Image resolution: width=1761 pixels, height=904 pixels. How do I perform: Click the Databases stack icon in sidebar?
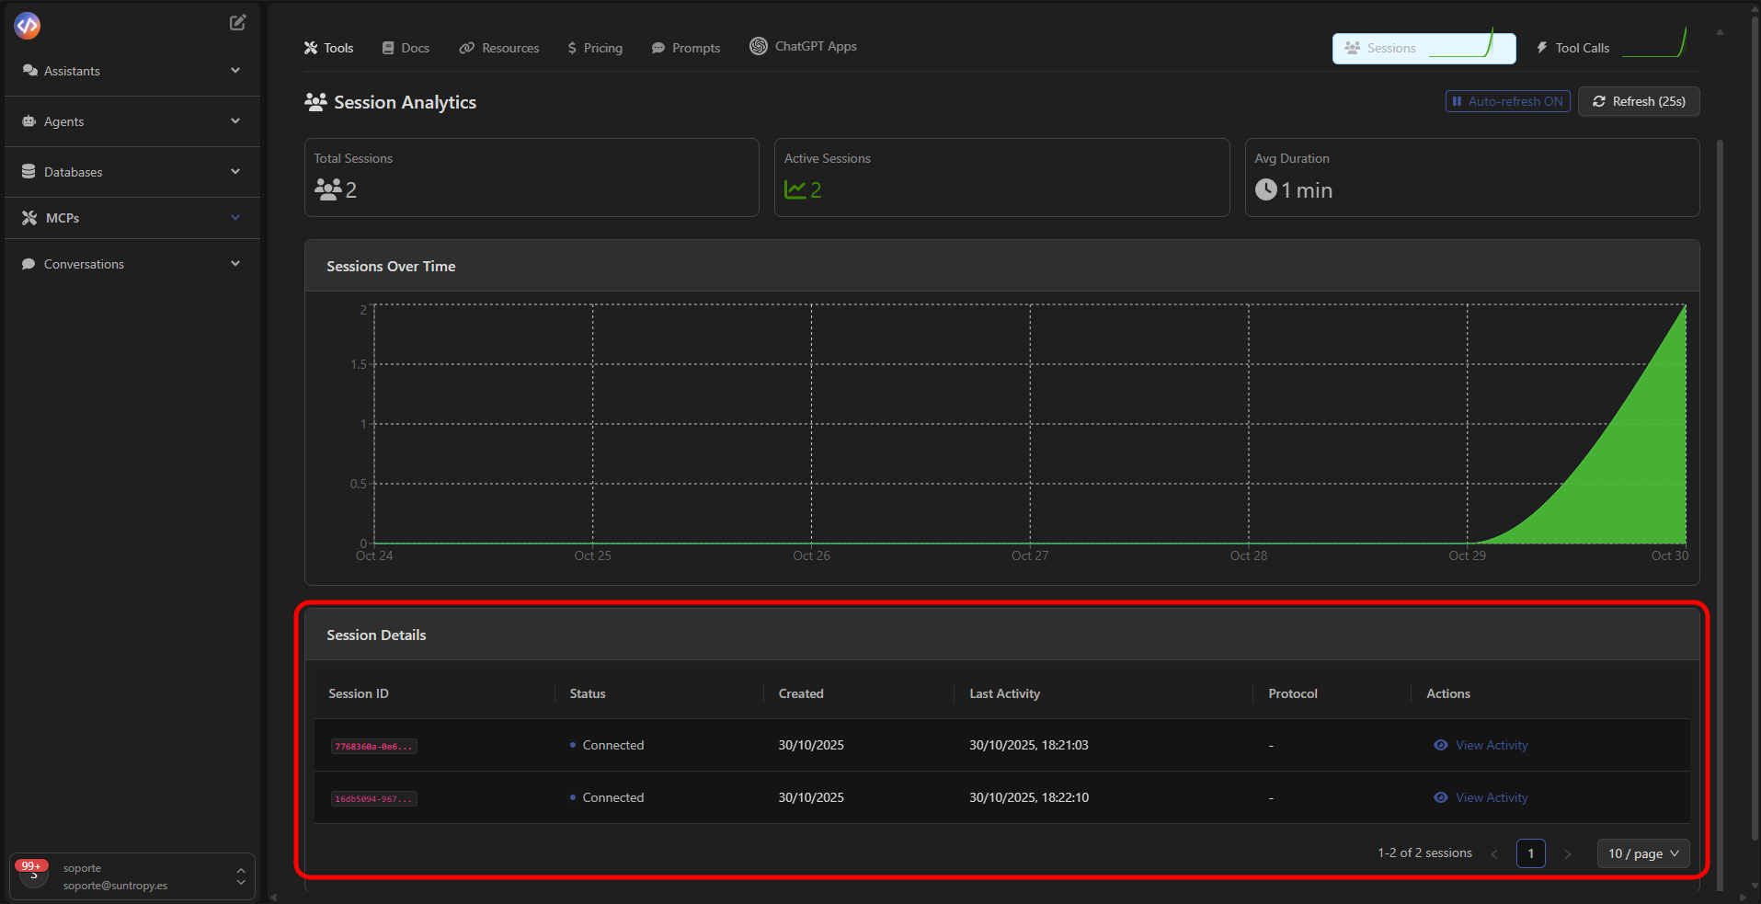pos(29,172)
